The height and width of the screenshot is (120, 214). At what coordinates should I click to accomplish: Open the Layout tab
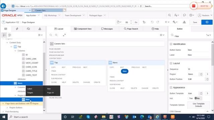pyautogui.click(x=59, y=29)
